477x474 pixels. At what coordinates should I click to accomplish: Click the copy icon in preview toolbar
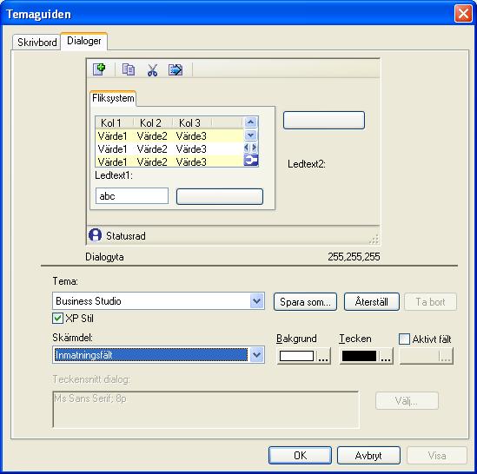click(x=129, y=69)
